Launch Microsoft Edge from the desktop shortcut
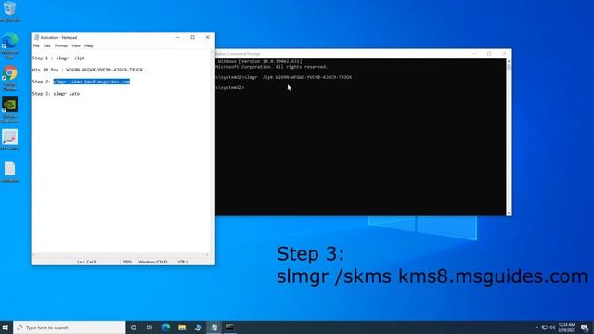The height and width of the screenshot is (334, 594). (9, 45)
